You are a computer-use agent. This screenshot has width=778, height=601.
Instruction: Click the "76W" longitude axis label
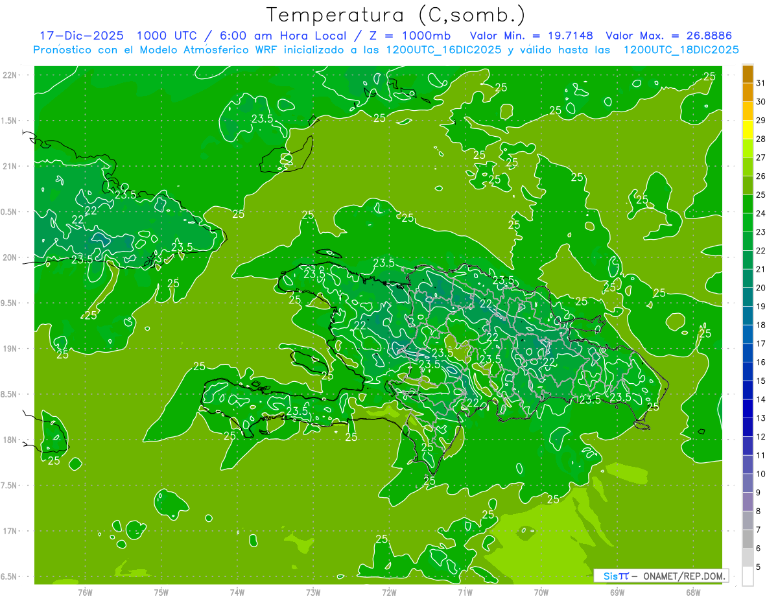[x=85, y=593]
